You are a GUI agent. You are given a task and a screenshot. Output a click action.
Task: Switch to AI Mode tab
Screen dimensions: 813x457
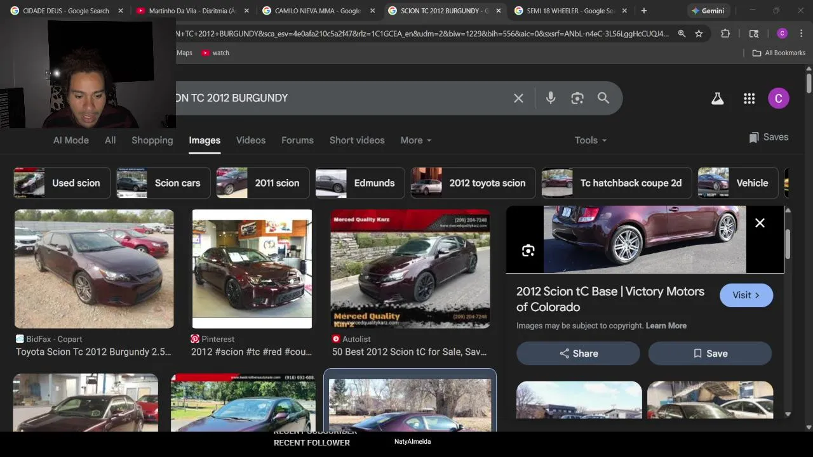[x=71, y=140]
